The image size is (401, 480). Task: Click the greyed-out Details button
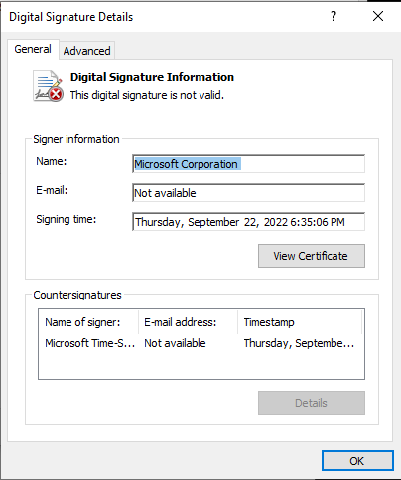coord(312,403)
